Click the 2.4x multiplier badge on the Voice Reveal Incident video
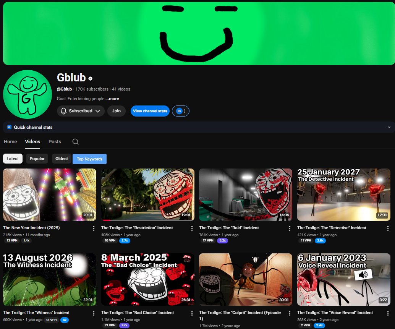The height and width of the screenshot is (329, 395). click(x=319, y=325)
